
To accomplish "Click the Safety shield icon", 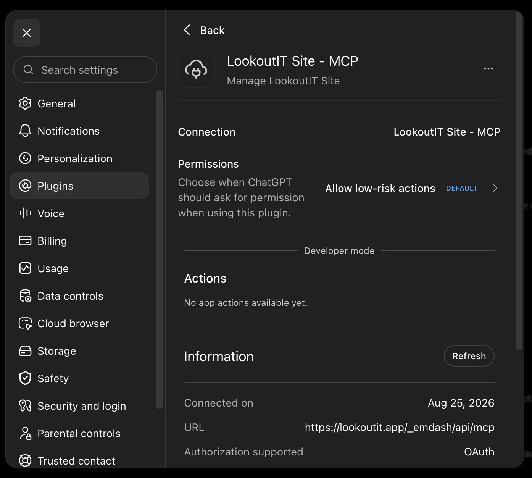I will (x=25, y=378).
